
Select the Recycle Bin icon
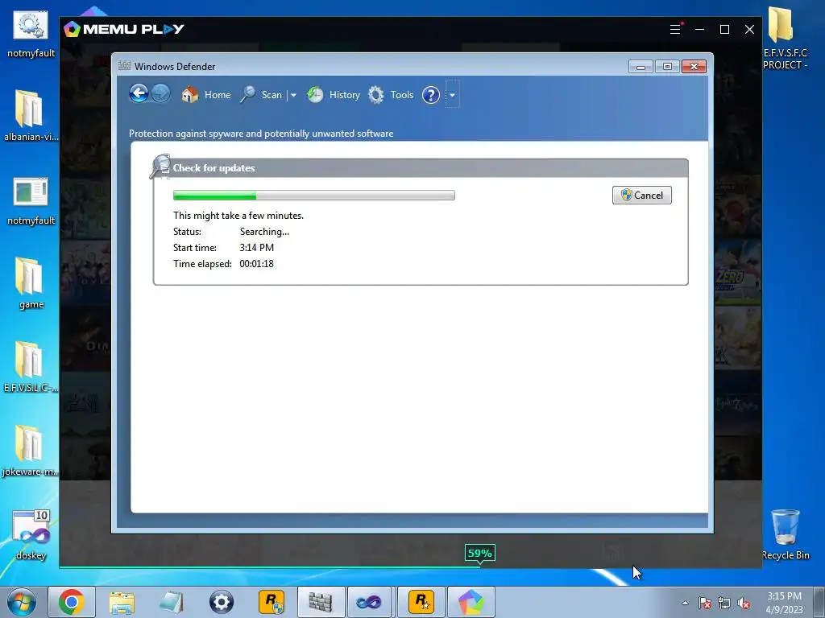786,534
